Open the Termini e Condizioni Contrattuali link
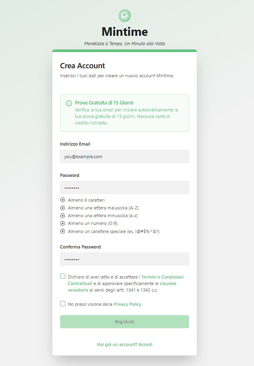 [x=126, y=280]
